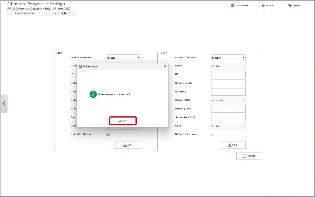Click the Refresh circular arrows icon

click(x=244, y=156)
